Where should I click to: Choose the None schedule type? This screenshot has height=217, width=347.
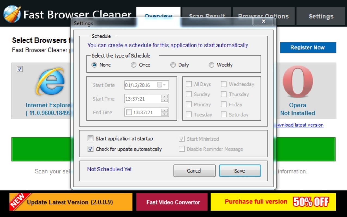(94, 65)
